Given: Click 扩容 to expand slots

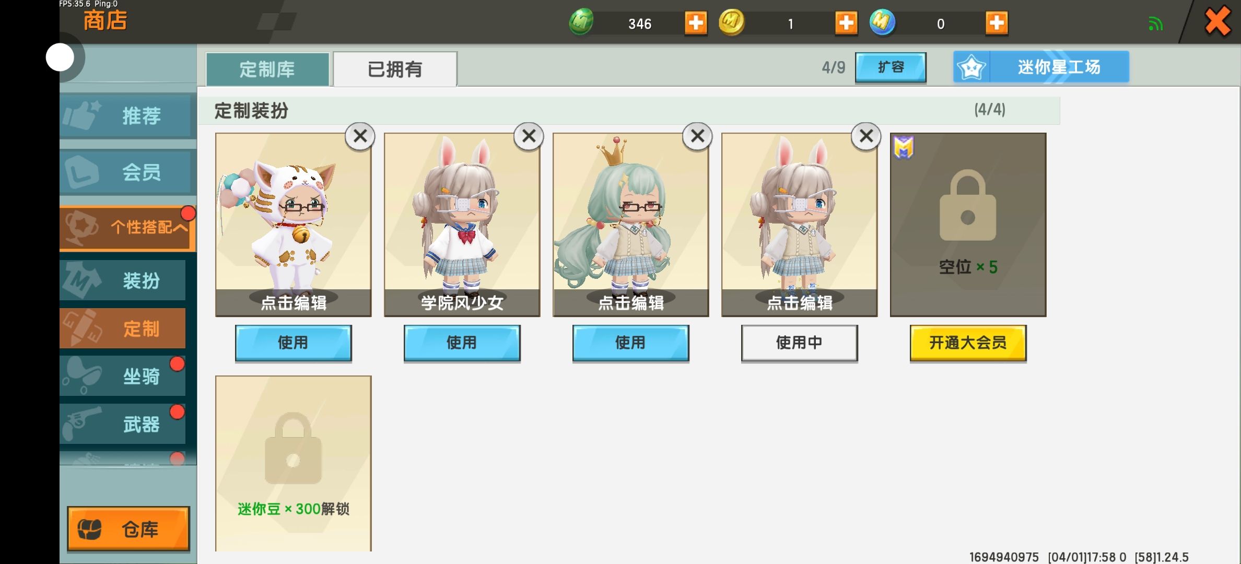Looking at the screenshot, I should click(891, 67).
